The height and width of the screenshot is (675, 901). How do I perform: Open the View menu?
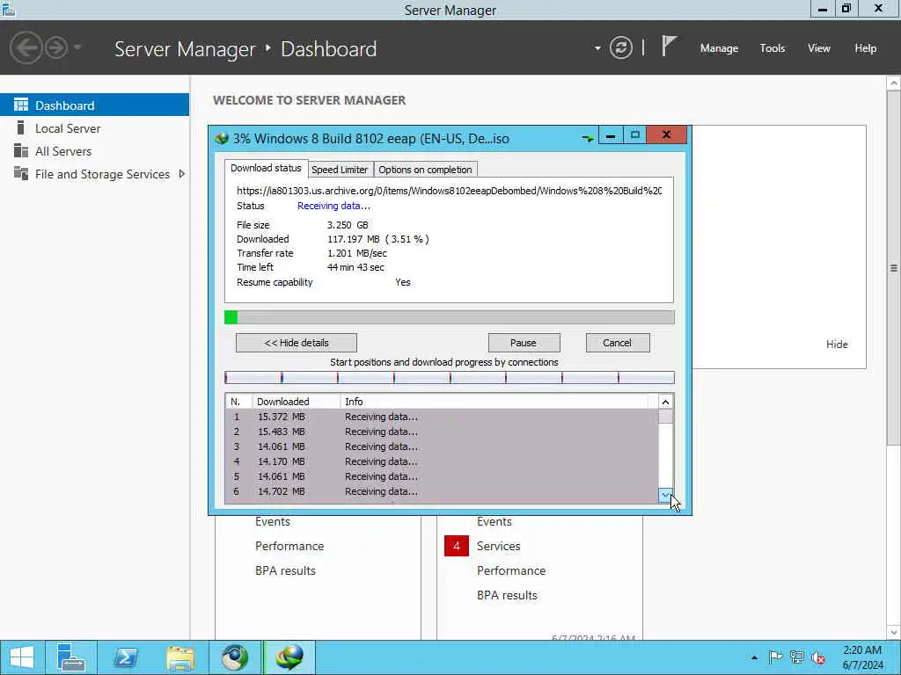(x=819, y=48)
